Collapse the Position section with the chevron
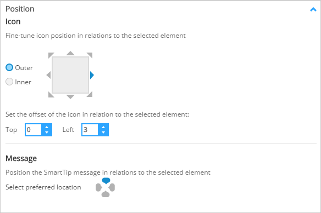The image size is (321, 213). pos(313,9)
